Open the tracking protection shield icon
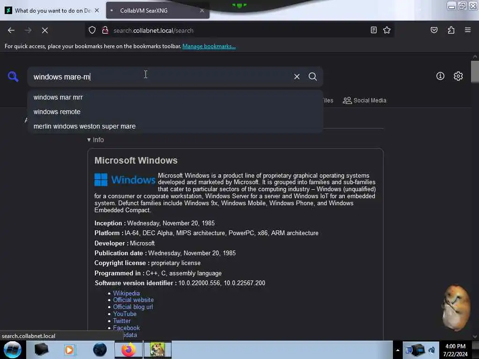Viewport: 479px width, 359px height. 92,30
